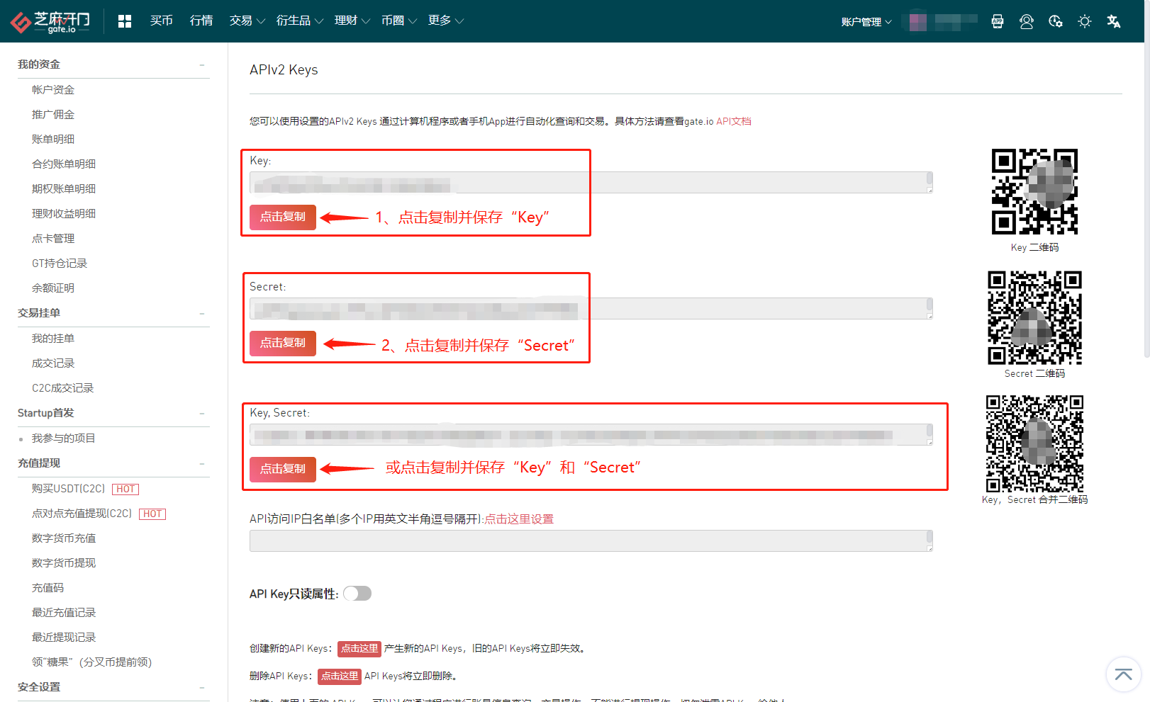Open the API文档 link
The height and width of the screenshot is (702, 1150).
tap(734, 121)
